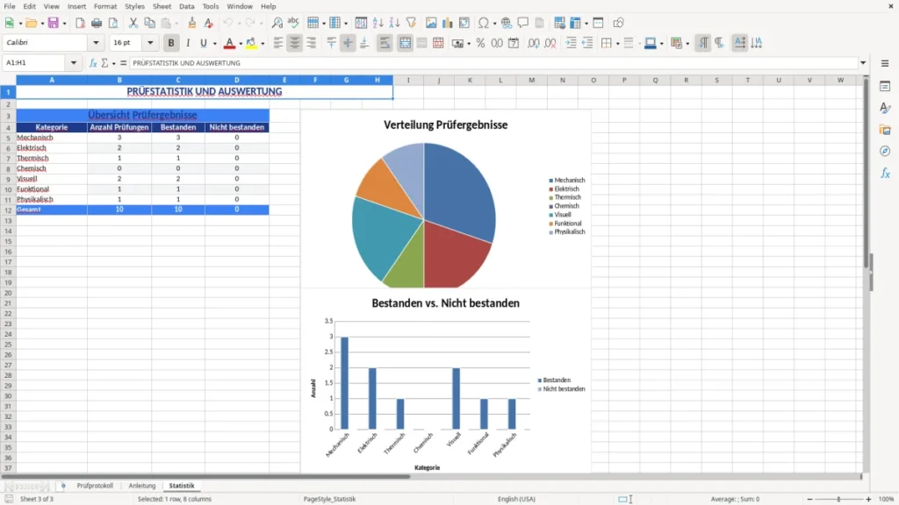Viewport: 899px width, 505px height.
Task: Toggle Merge and Center Cells
Action: [x=405, y=43]
